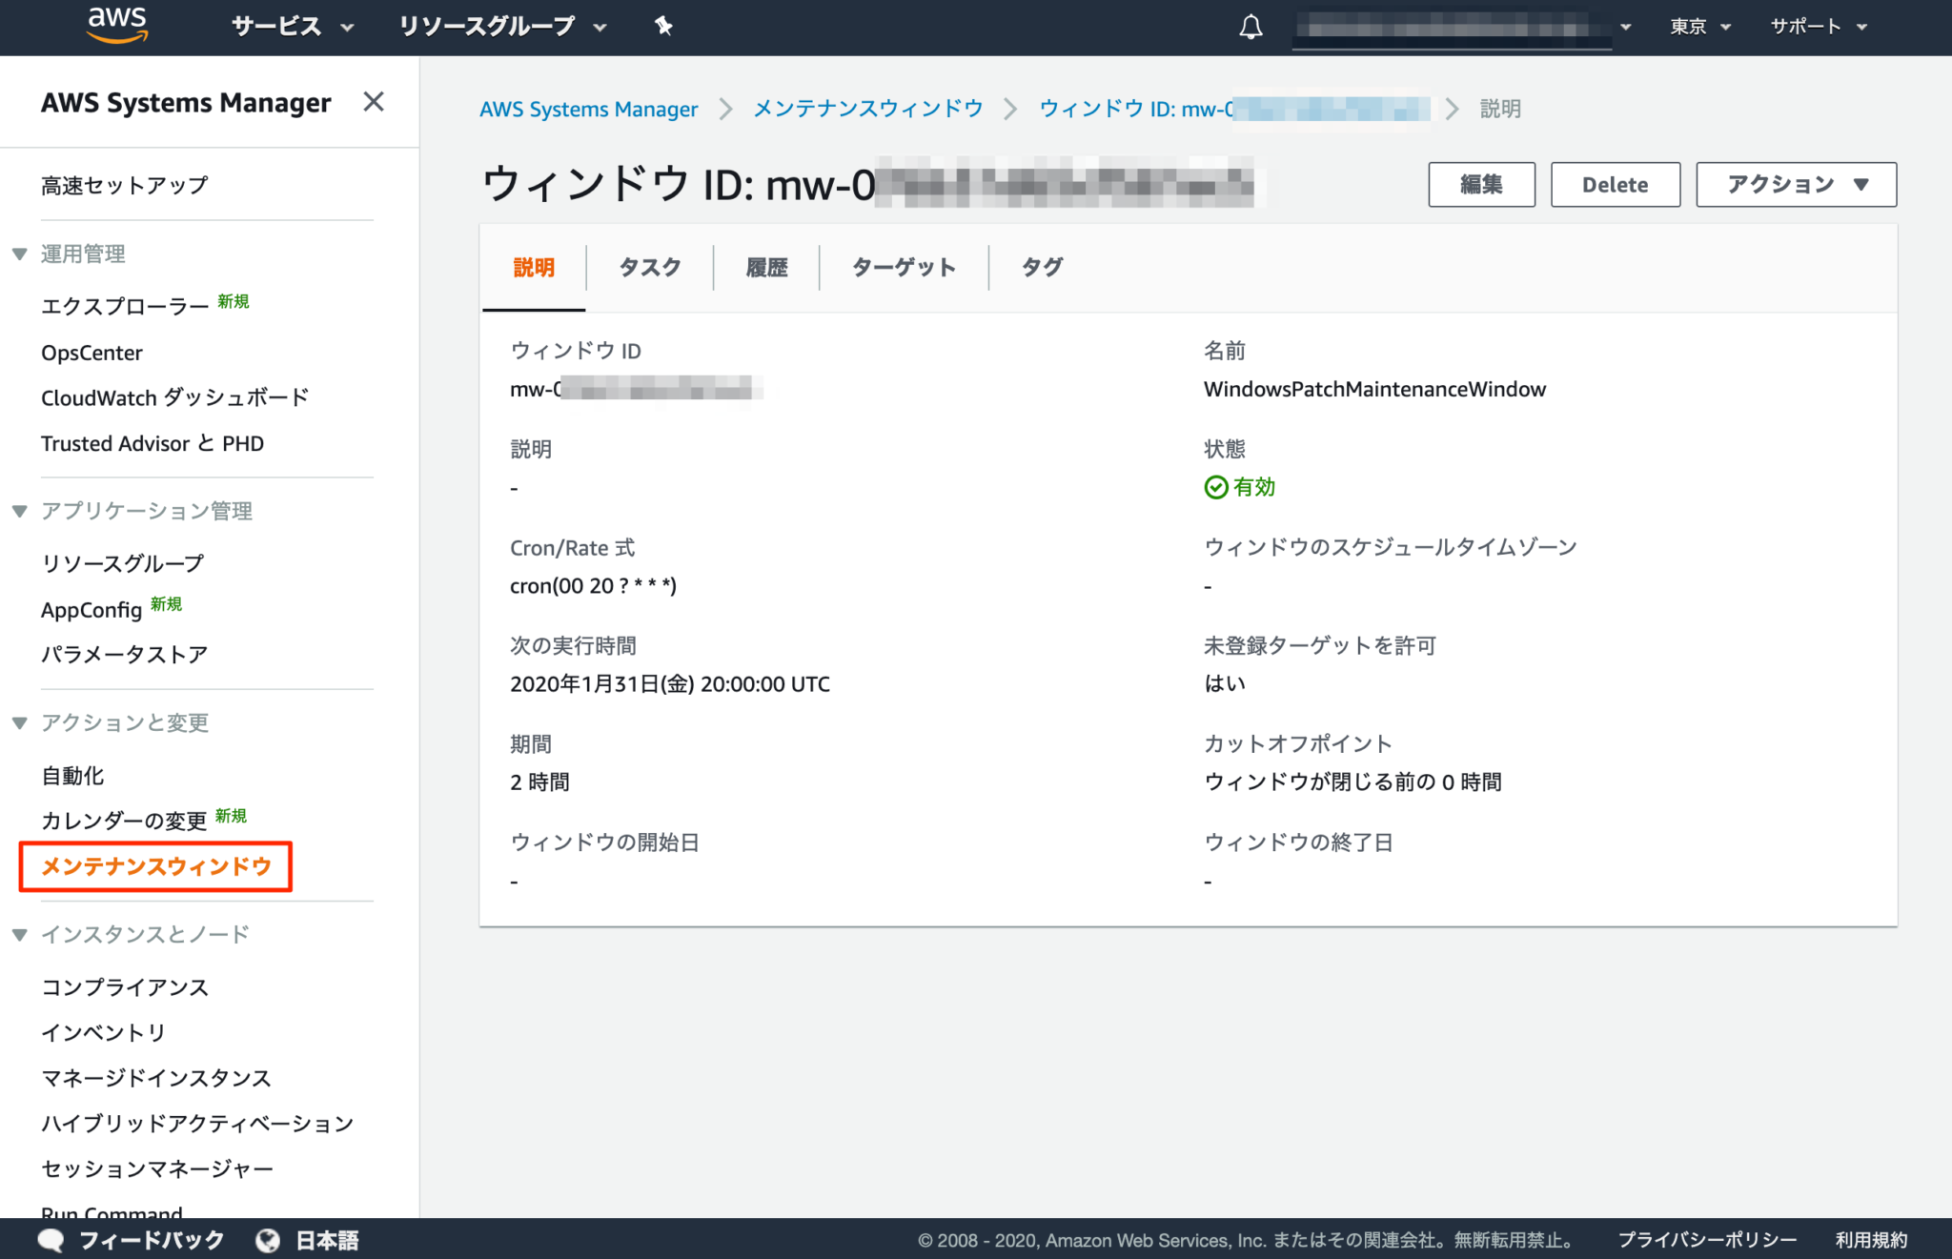The width and height of the screenshot is (1952, 1259).
Task: Switch to the ターゲット tab
Action: 904,268
